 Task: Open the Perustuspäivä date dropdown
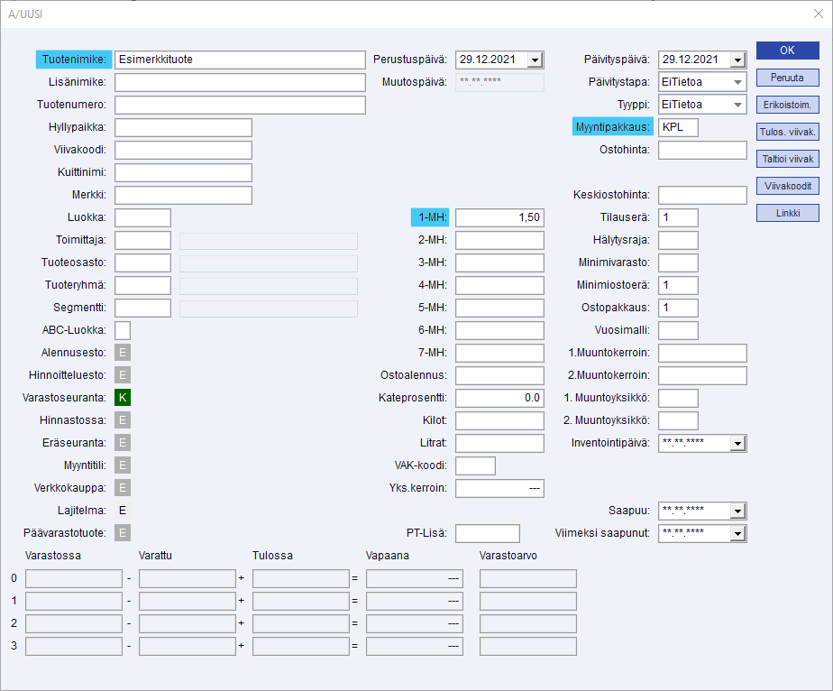tap(535, 60)
